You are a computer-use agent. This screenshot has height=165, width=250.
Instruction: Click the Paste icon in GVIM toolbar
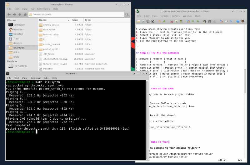(x=181, y=21)
